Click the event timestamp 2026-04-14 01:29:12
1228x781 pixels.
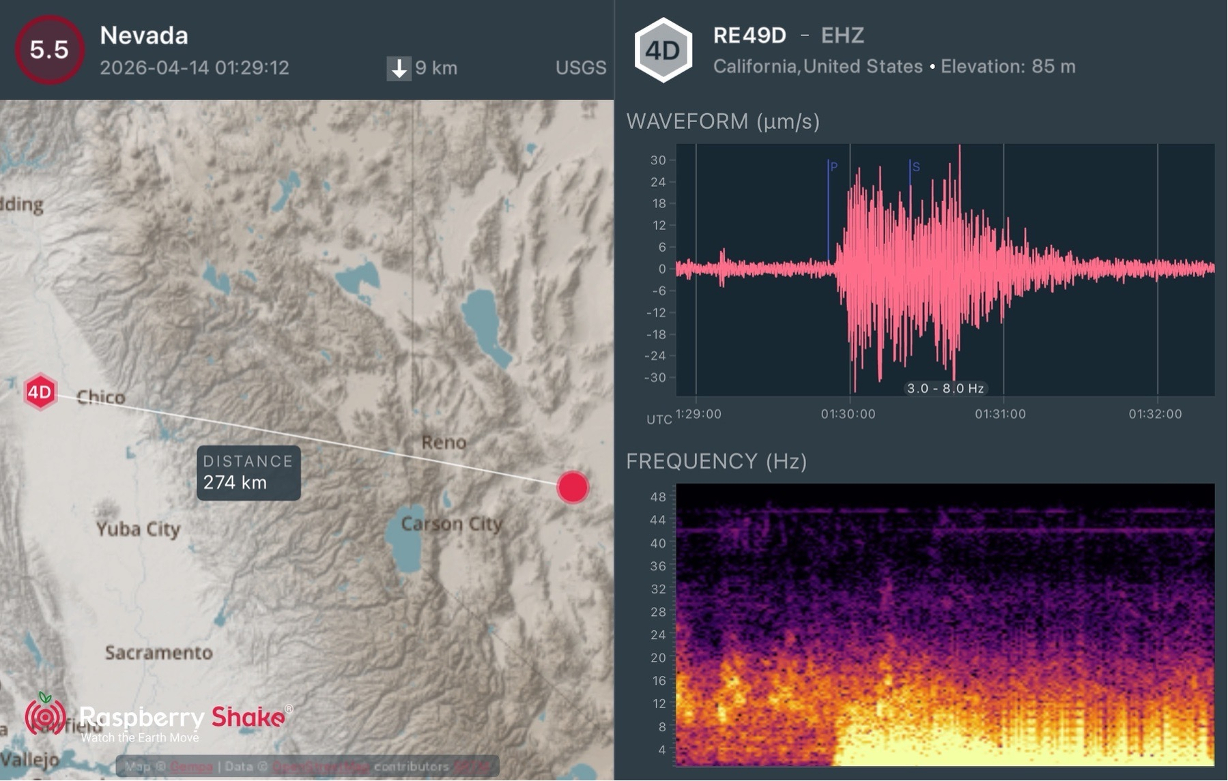click(x=194, y=68)
